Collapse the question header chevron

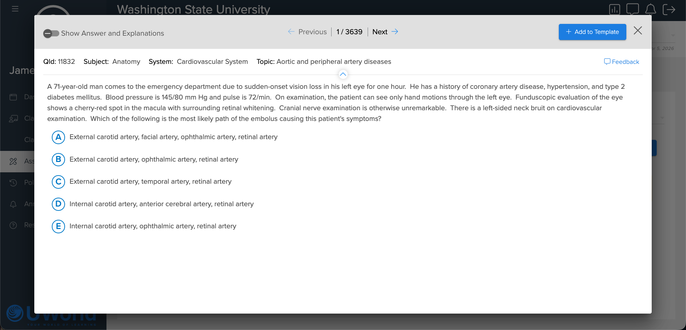click(x=343, y=75)
